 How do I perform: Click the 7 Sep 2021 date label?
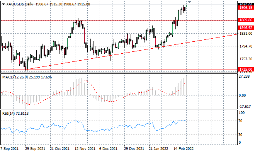[10, 149]
